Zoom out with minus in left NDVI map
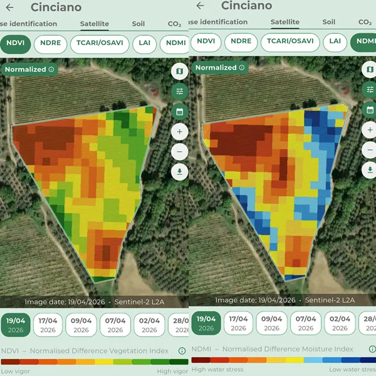The height and width of the screenshot is (376, 376). click(x=180, y=152)
